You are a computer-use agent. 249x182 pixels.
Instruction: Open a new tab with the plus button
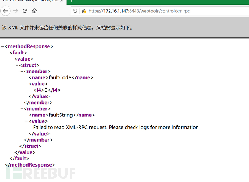[x=71, y=1]
